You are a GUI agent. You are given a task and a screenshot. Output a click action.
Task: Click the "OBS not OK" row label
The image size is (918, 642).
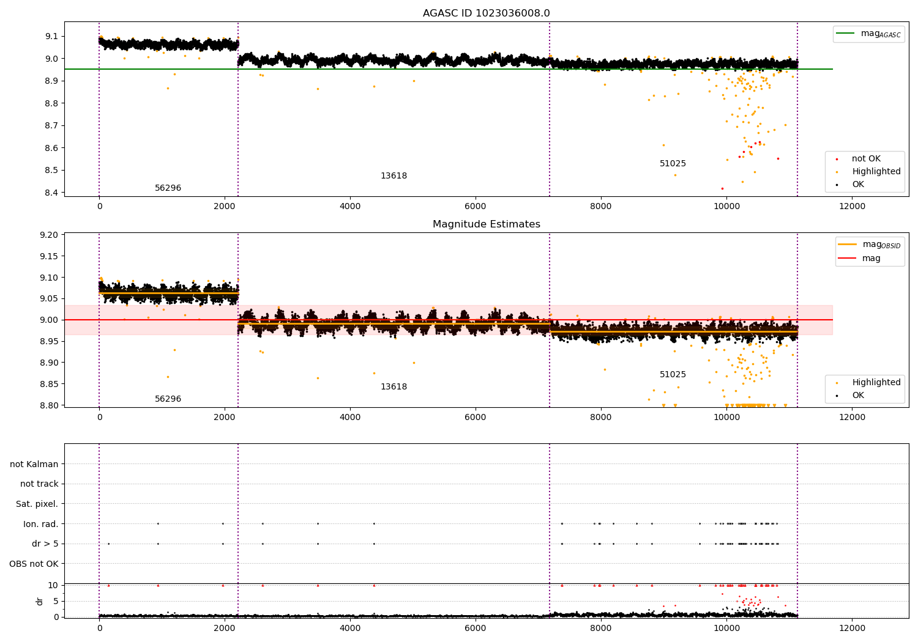pos(34,564)
